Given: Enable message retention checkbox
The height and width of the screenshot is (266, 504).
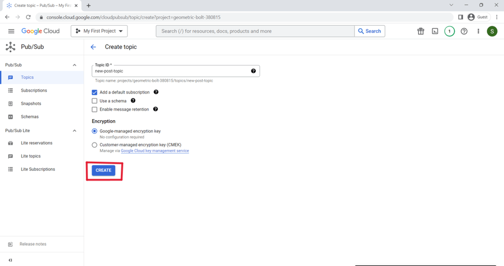Looking at the screenshot, I should pos(94,109).
